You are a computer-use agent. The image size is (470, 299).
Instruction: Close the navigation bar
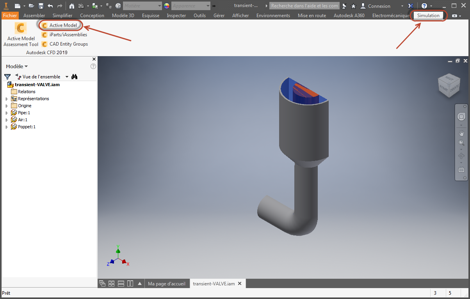(465, 106)
